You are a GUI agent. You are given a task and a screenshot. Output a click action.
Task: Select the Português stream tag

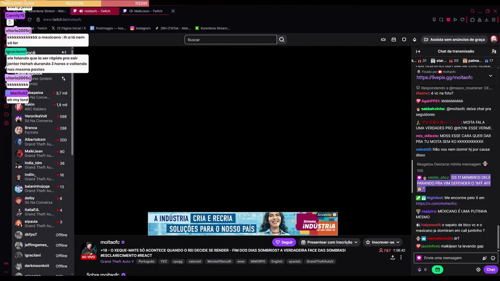pyautogui.click(x=146, y=261)
